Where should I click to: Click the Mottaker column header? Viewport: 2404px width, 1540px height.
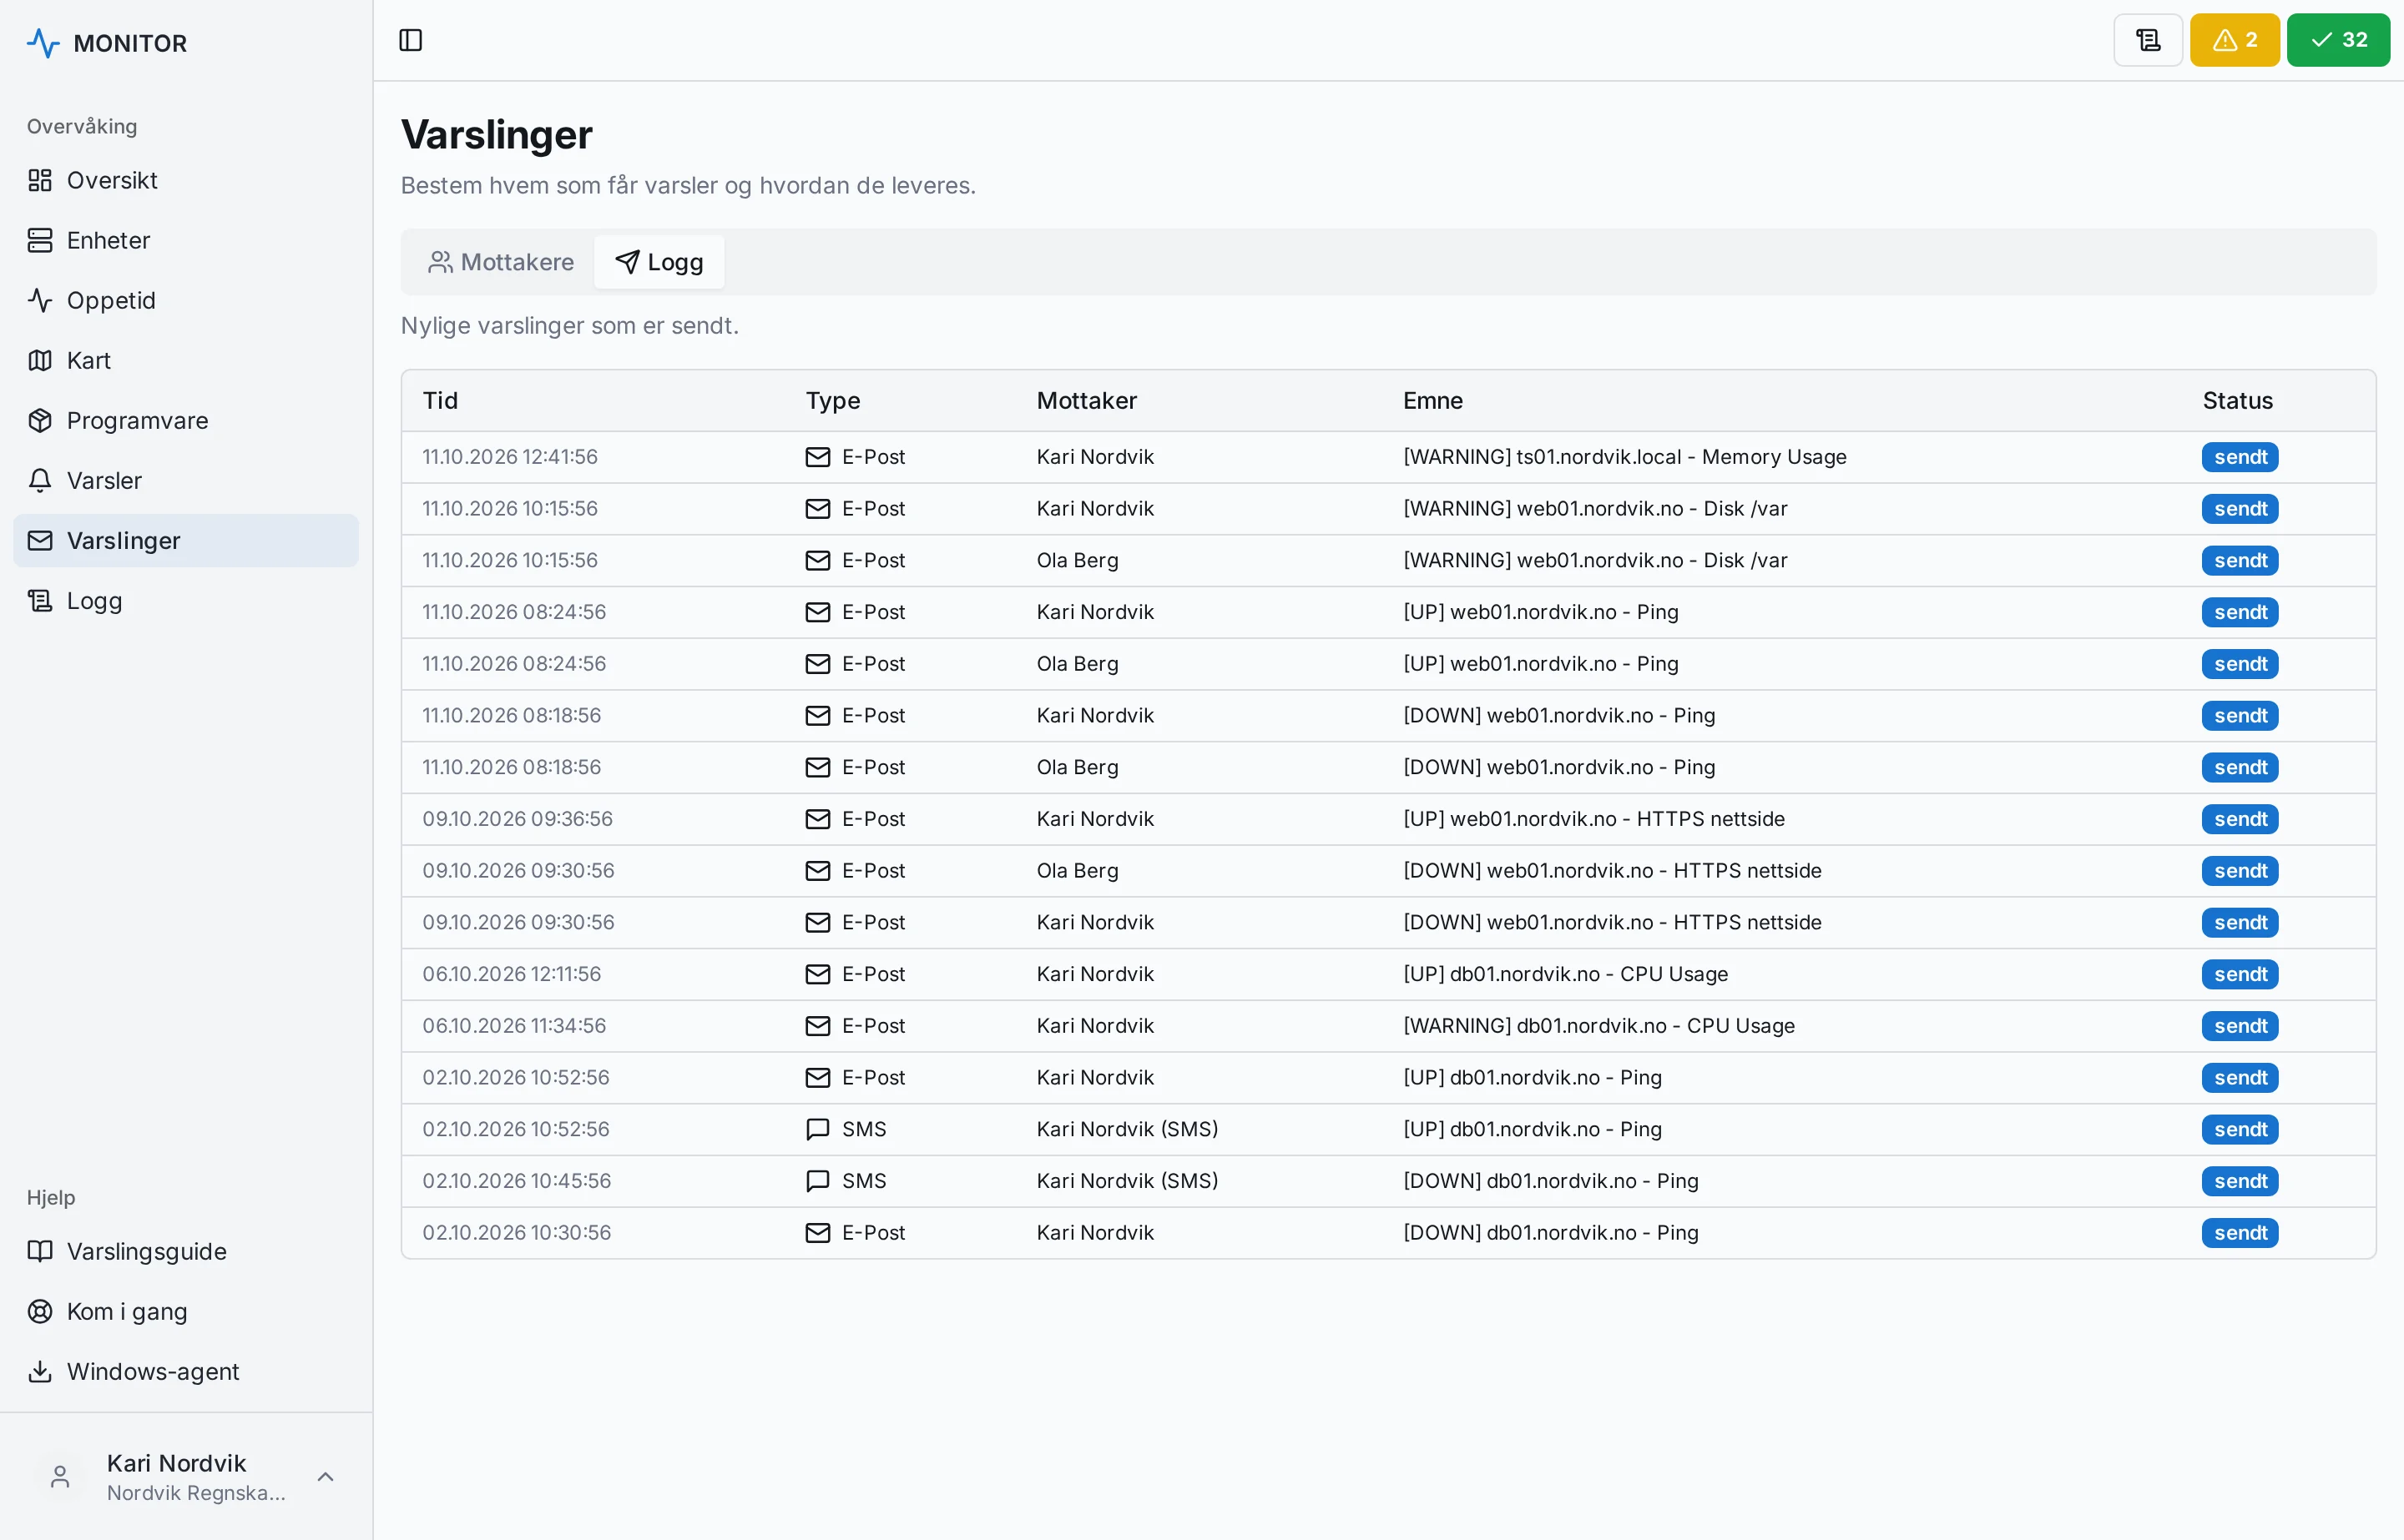coord(1087,400)
